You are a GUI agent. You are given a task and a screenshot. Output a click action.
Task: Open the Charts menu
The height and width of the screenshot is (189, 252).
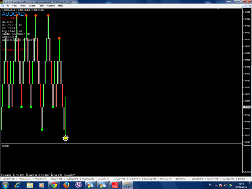pos(32,6)
